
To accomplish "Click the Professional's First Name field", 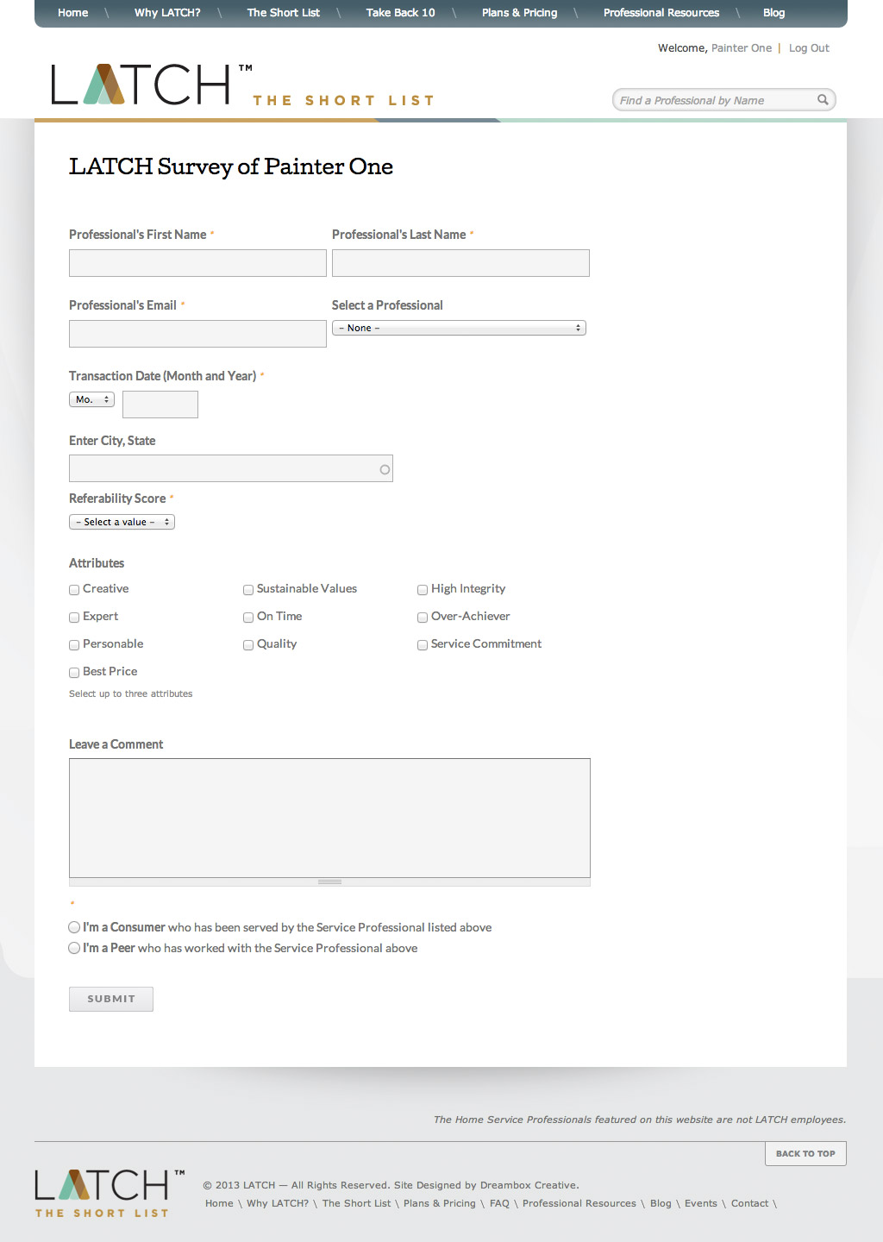I will pyautogui.click(x=197, y=263).
